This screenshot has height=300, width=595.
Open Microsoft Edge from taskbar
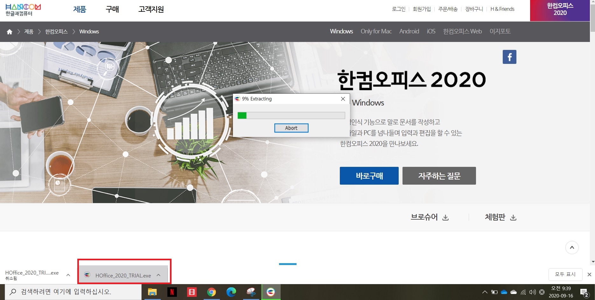point(231,292)
